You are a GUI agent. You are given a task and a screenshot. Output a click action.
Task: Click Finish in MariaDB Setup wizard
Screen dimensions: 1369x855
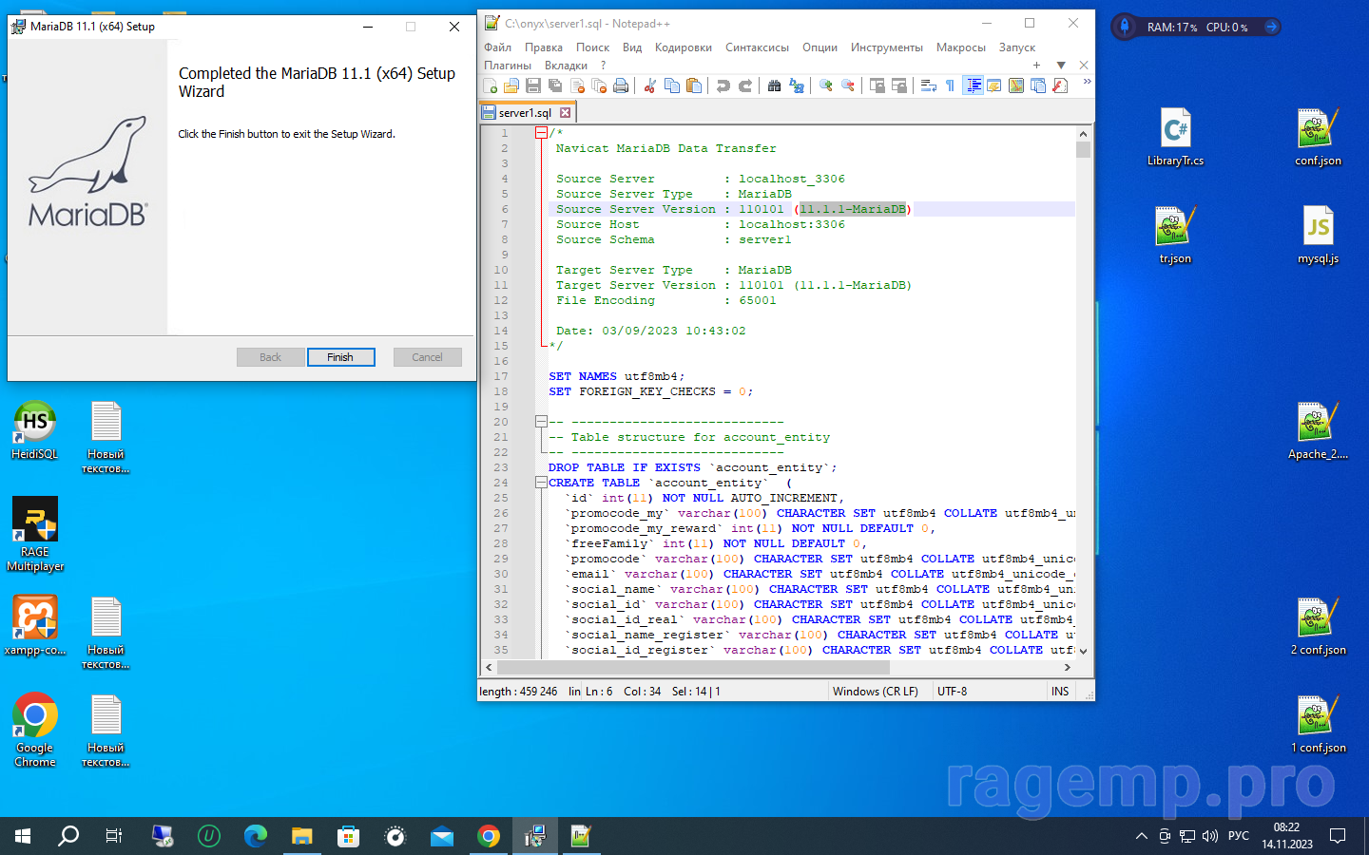point(340,357)
